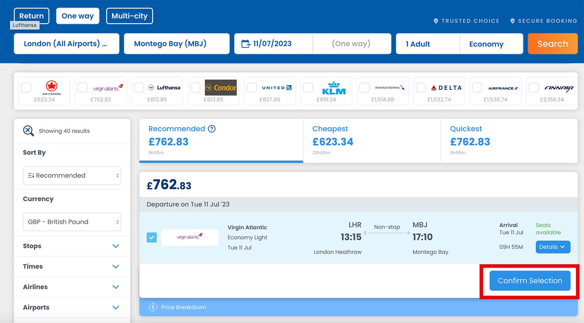
Task: Expand the Airports filter section
Action: click(x=72, y=307)
